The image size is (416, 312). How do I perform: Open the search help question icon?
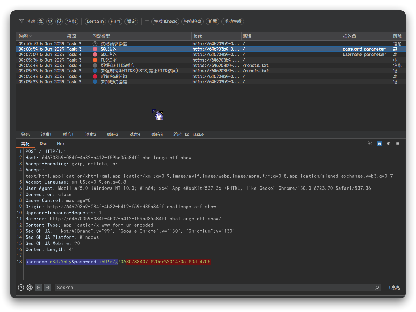click(x=21, y=288)
